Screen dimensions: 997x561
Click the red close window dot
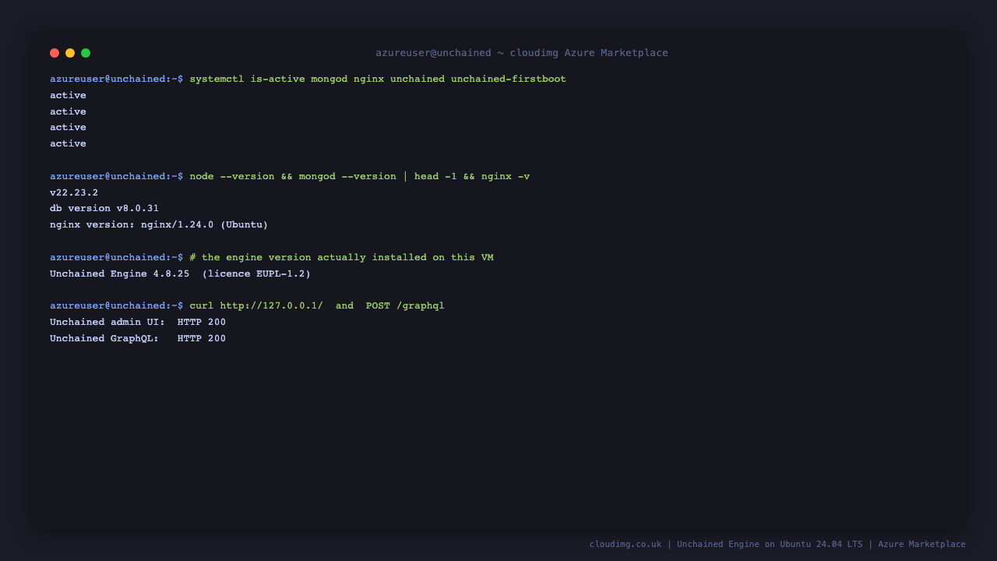click(x=55, y=53)
